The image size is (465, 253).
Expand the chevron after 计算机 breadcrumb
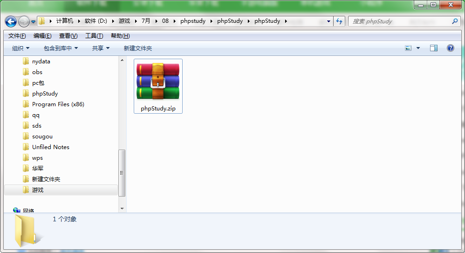(79, 21)
